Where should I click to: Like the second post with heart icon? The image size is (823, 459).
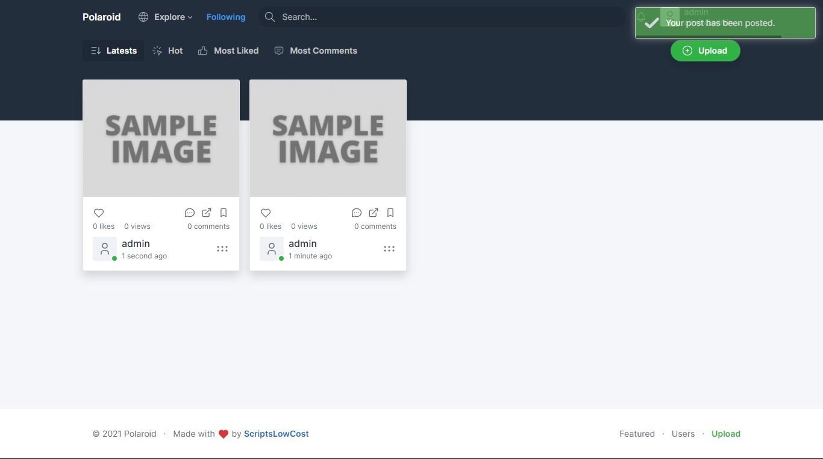(266, 213)
